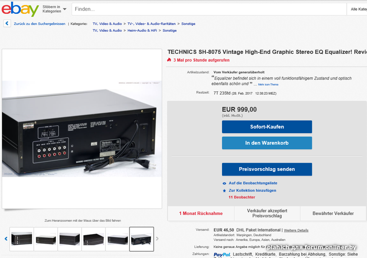Click the Sofort-Kaufen button

[x=267, y=127]
